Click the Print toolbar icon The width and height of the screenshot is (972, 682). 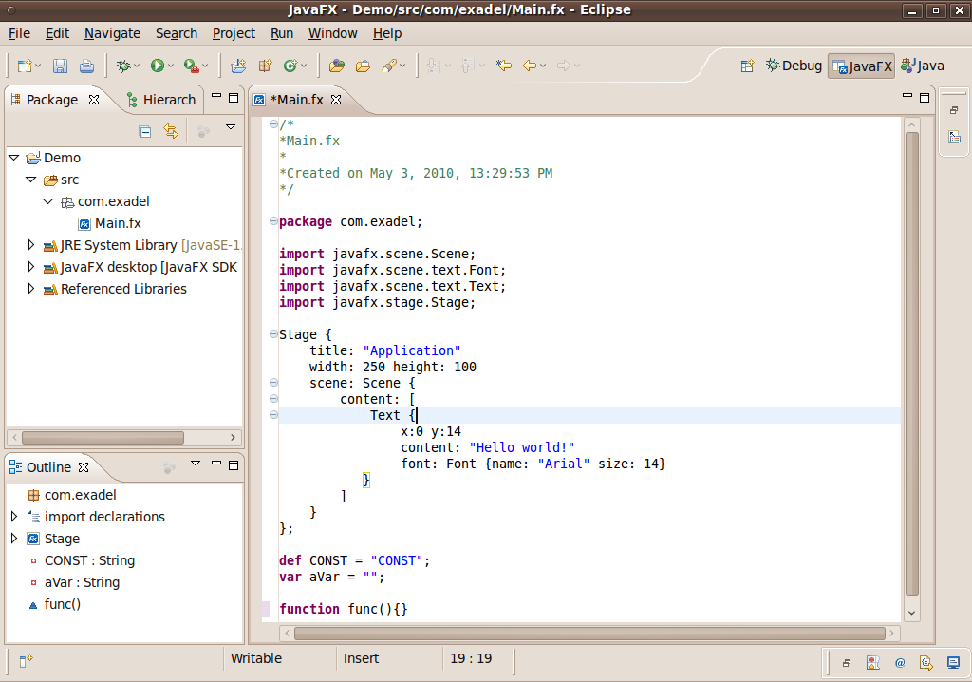(86, 66)
